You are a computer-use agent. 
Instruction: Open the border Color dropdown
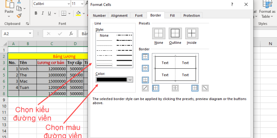[130, 80]
